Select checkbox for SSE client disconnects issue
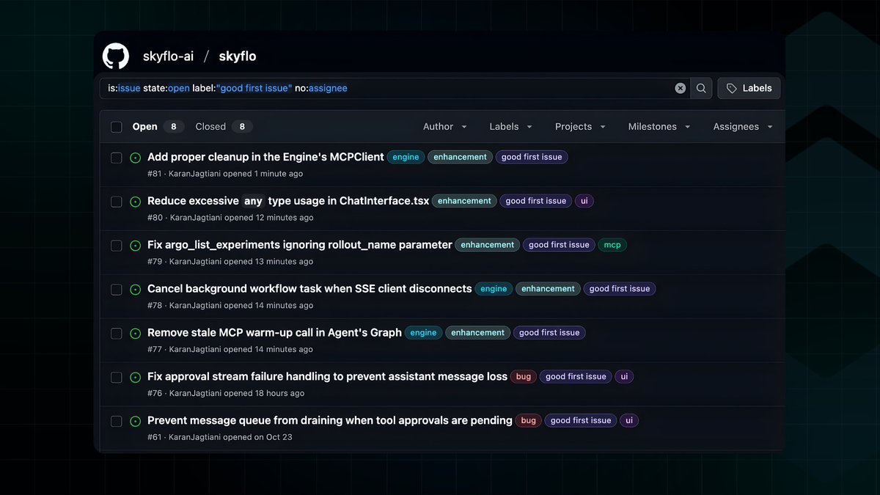Screen dimensions: 880x495 [116, 290]
